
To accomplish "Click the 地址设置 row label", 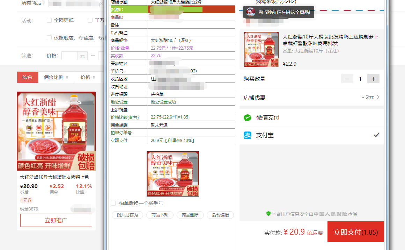I will 119,102.
